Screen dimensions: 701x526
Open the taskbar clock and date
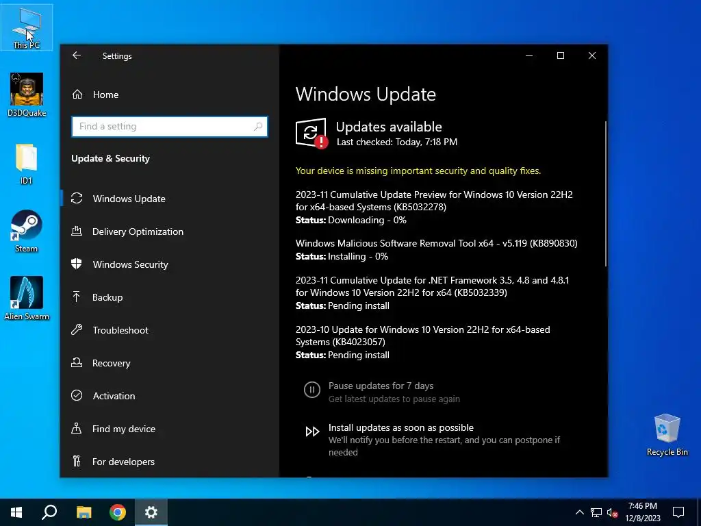[x=642, y=512]
